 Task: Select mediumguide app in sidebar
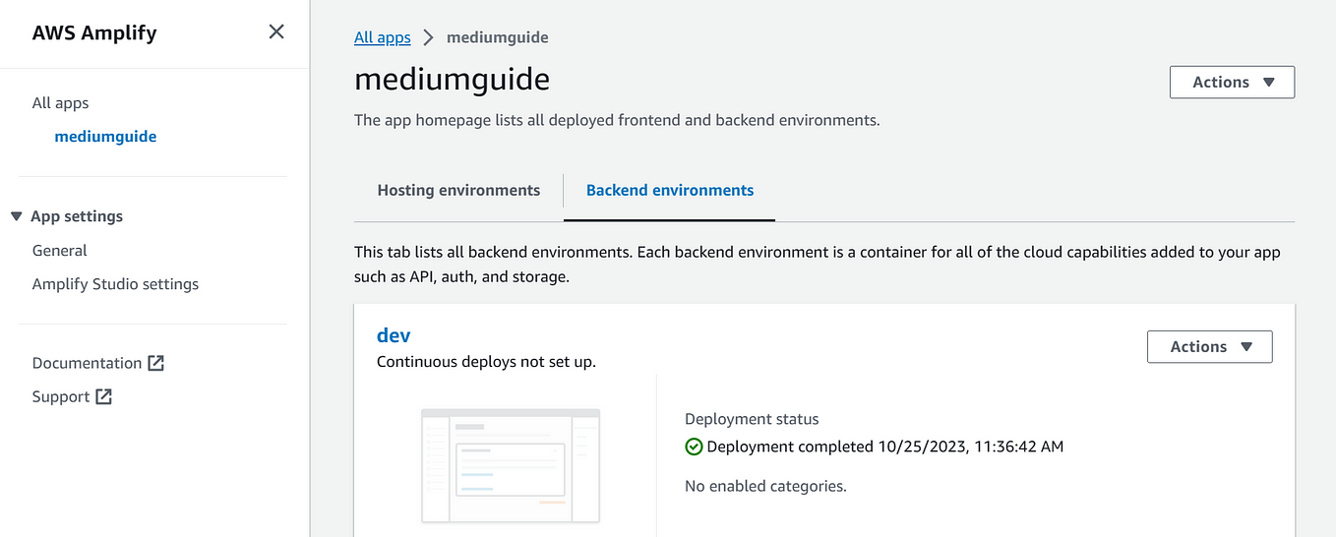coord(105,137)
